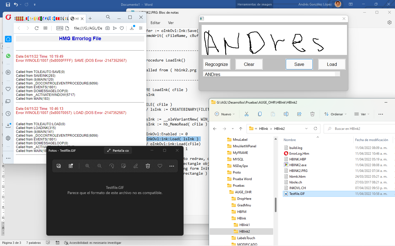Screen dimensions: 395x246
Task: Click Explorer up one level arrow
Action: tap(241, 128)
